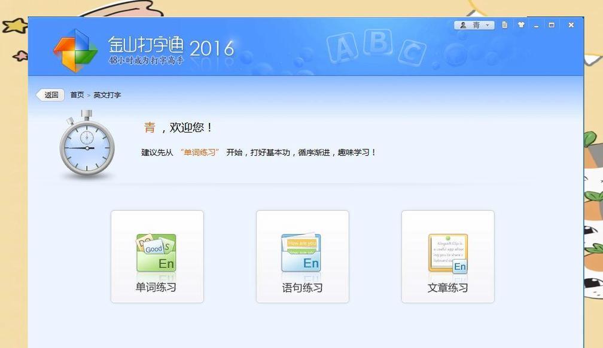This screenshot has height=348, width=603.
Task: Maximize the 金山打字通 window
Action: (552, 25)
